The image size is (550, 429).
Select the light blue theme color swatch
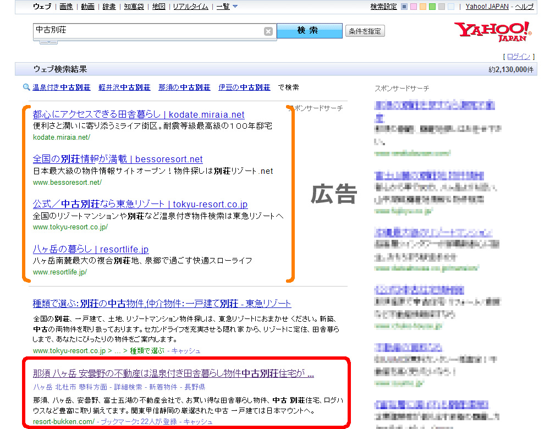coord(451,7)
